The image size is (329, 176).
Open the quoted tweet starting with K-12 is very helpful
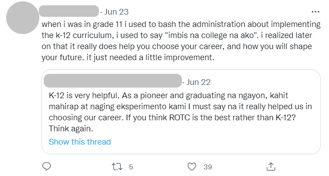tap(181, 112)
